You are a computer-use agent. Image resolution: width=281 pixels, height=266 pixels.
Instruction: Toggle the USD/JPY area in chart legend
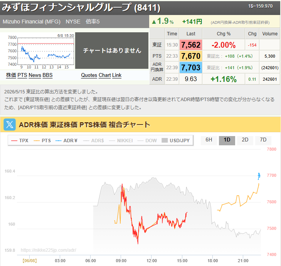175,141
